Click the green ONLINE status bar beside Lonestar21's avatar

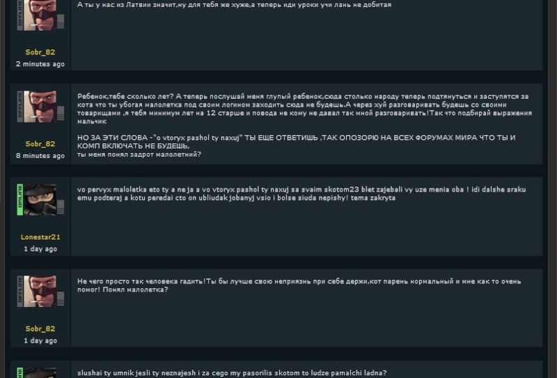point(20,199)
